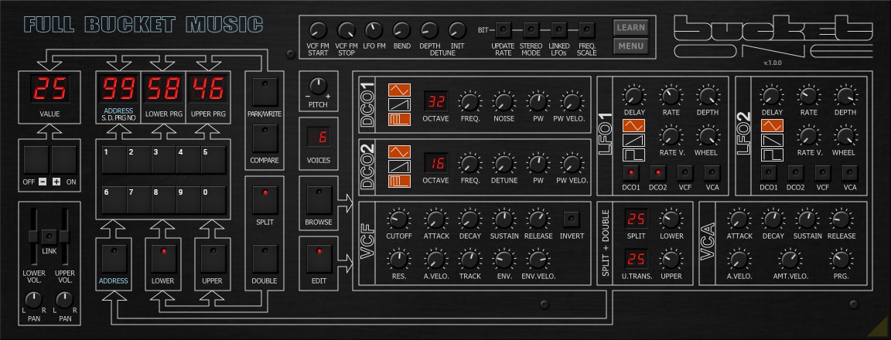Select DCO2 pulse waveform icon
The width and height of the screenshot is (891, 340).
pos(399,181)
